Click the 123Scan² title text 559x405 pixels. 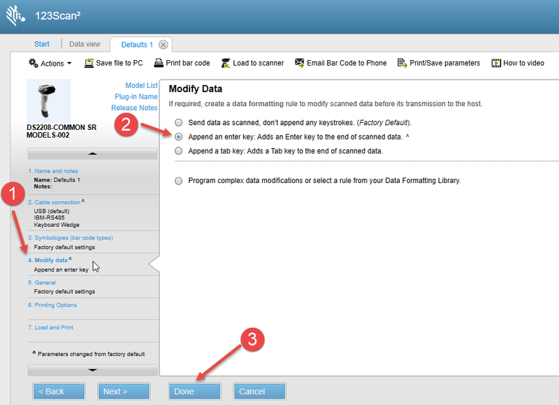pyautogui.click(x=58, y=16)
